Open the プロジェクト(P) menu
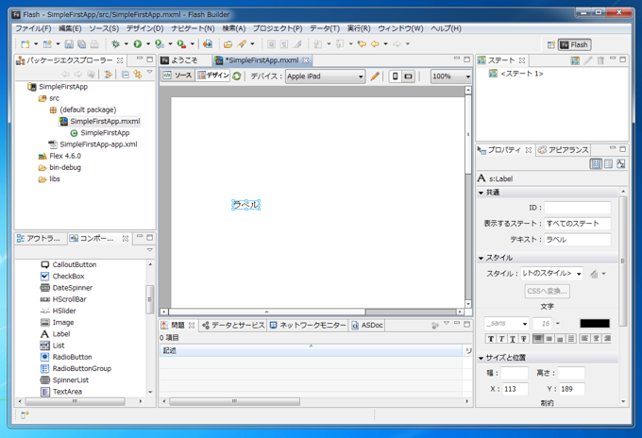 click(x=278, y=28)
